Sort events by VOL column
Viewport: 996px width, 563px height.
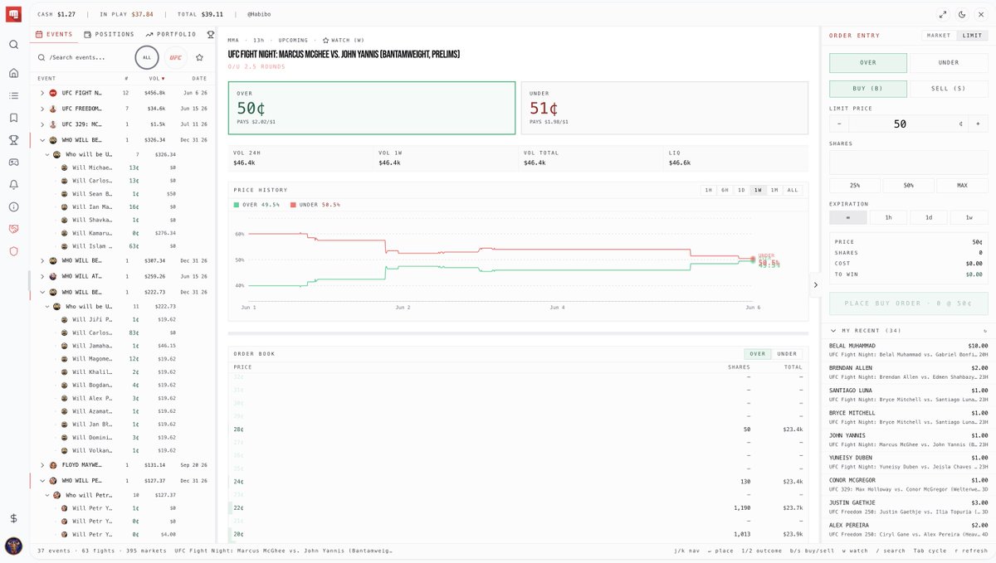click(x=157, y=78)
